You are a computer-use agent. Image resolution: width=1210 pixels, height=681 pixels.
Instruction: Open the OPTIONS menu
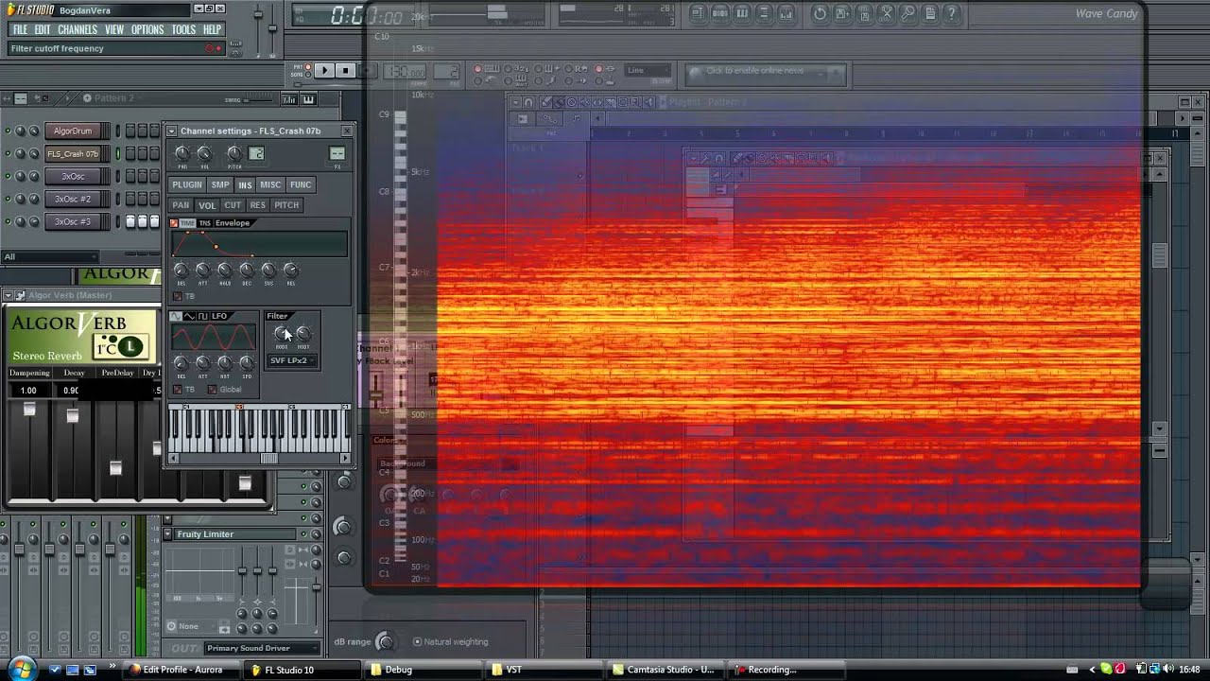[x=147, y=29]
